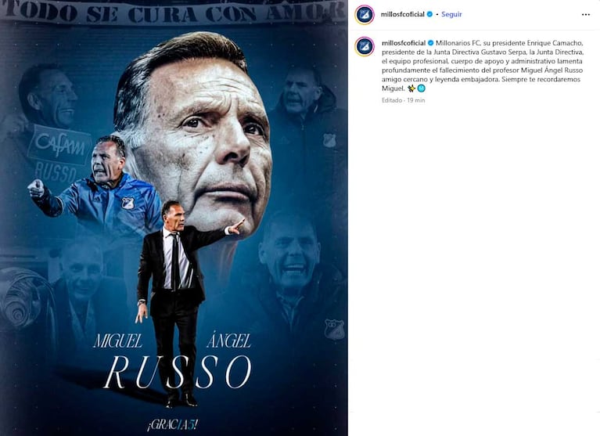Image resolution: width=600 pixels, height=436 pixels.
Task: Click the verified badge in post header
Action: (x=429, y=14)
